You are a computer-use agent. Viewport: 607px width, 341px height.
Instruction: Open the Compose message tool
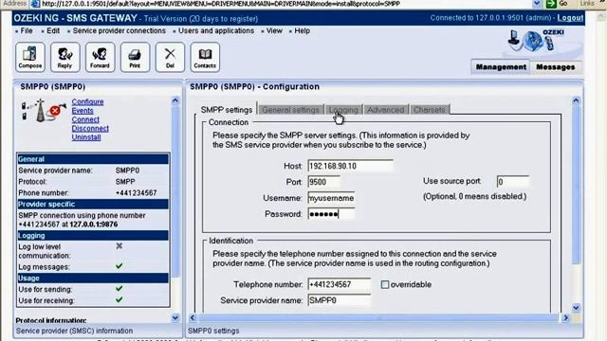(30, 57)
